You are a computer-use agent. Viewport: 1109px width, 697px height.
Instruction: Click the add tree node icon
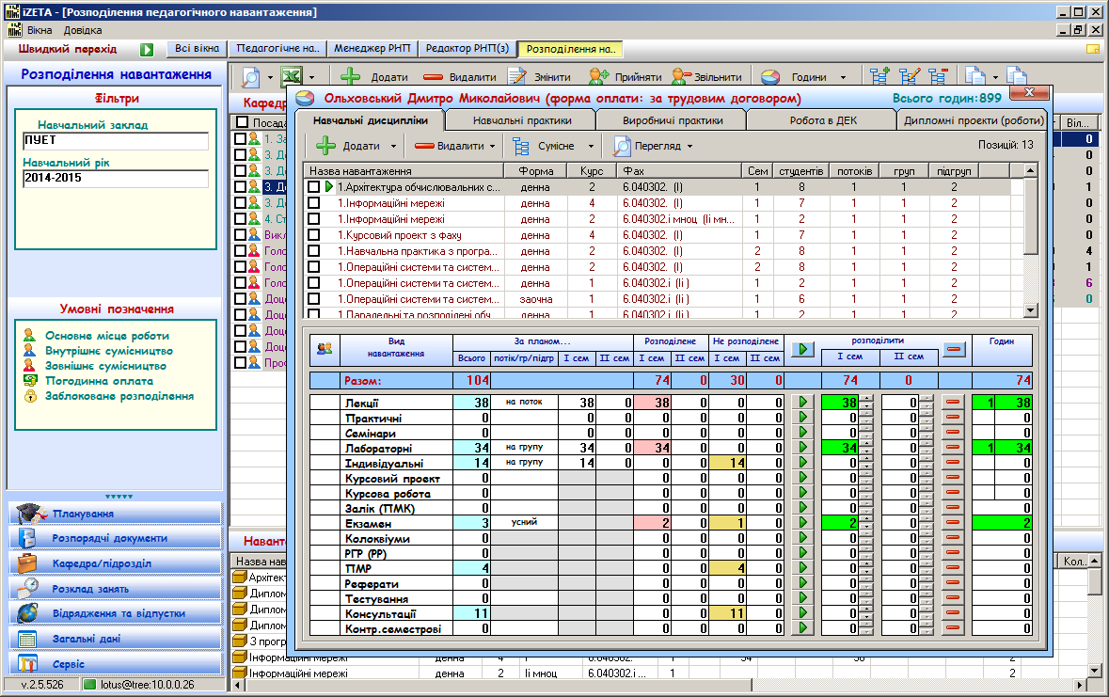tap(879, 76)
